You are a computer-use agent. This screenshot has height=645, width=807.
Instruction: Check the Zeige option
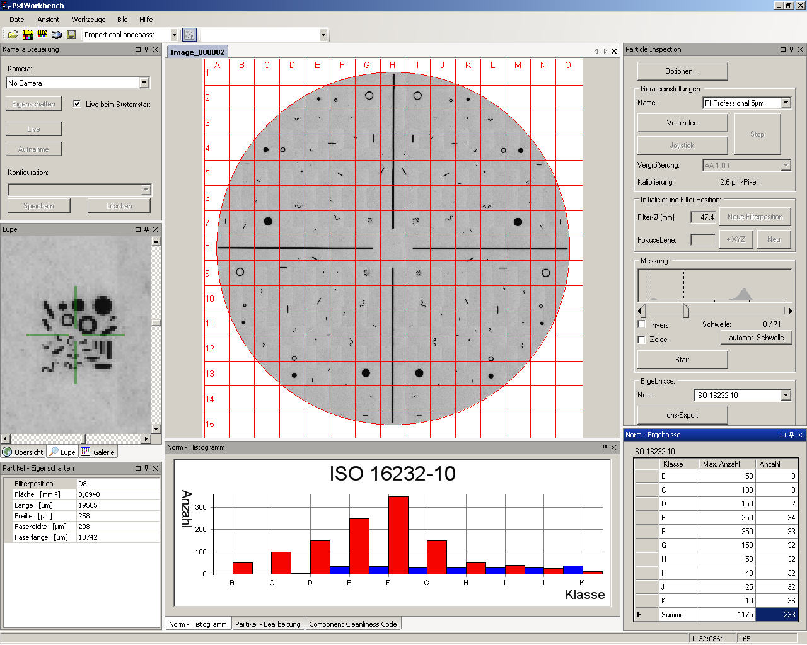[642, 340]
